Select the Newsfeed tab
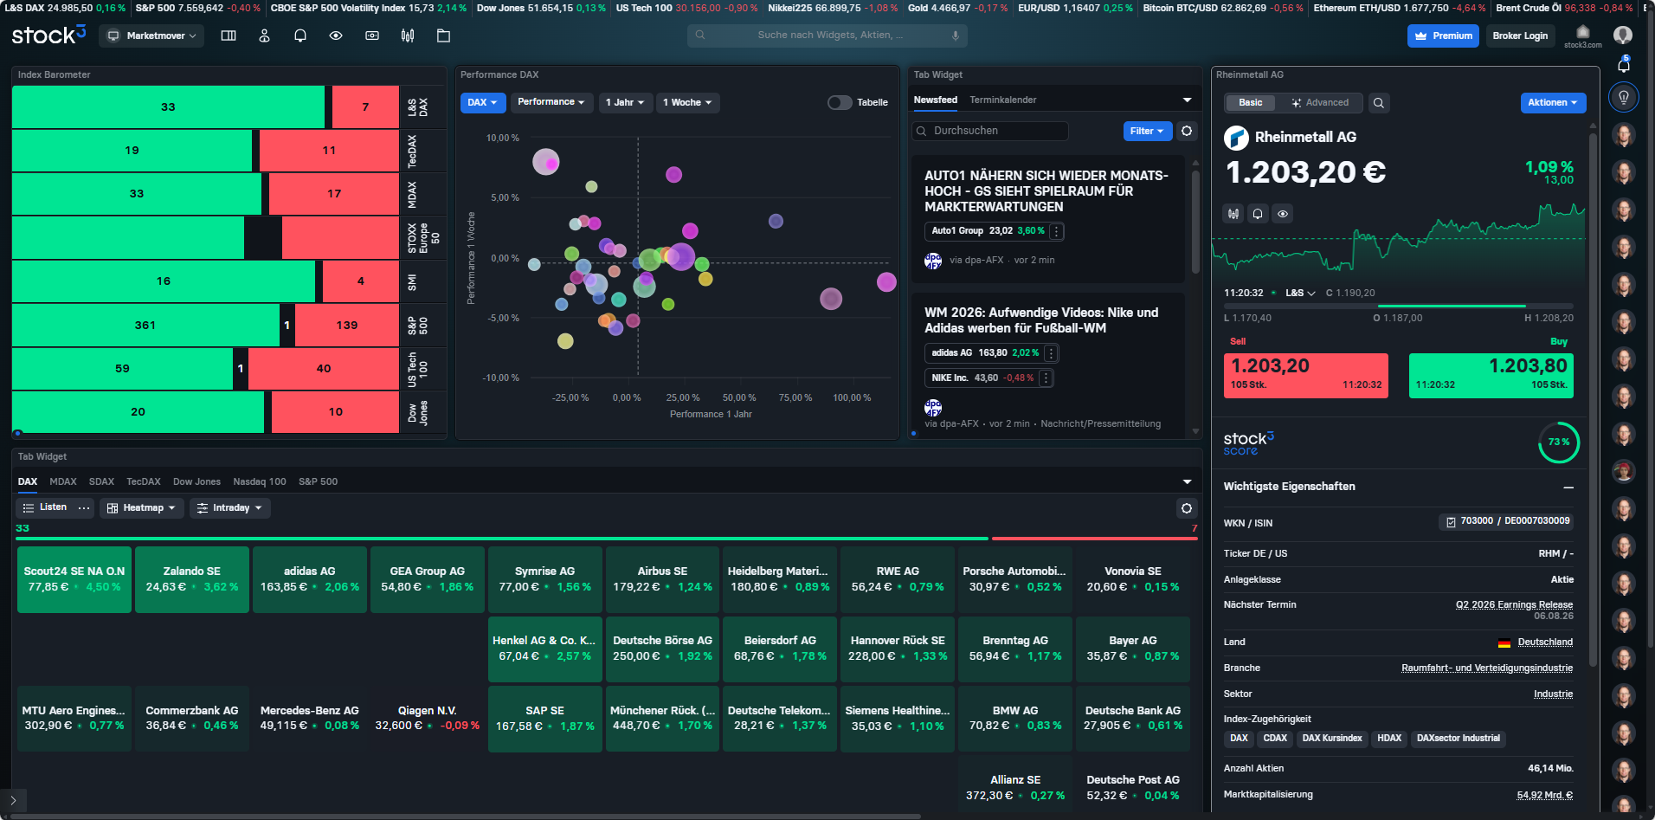This screenshot has height=820, width=1655. [x=936, y=100]
